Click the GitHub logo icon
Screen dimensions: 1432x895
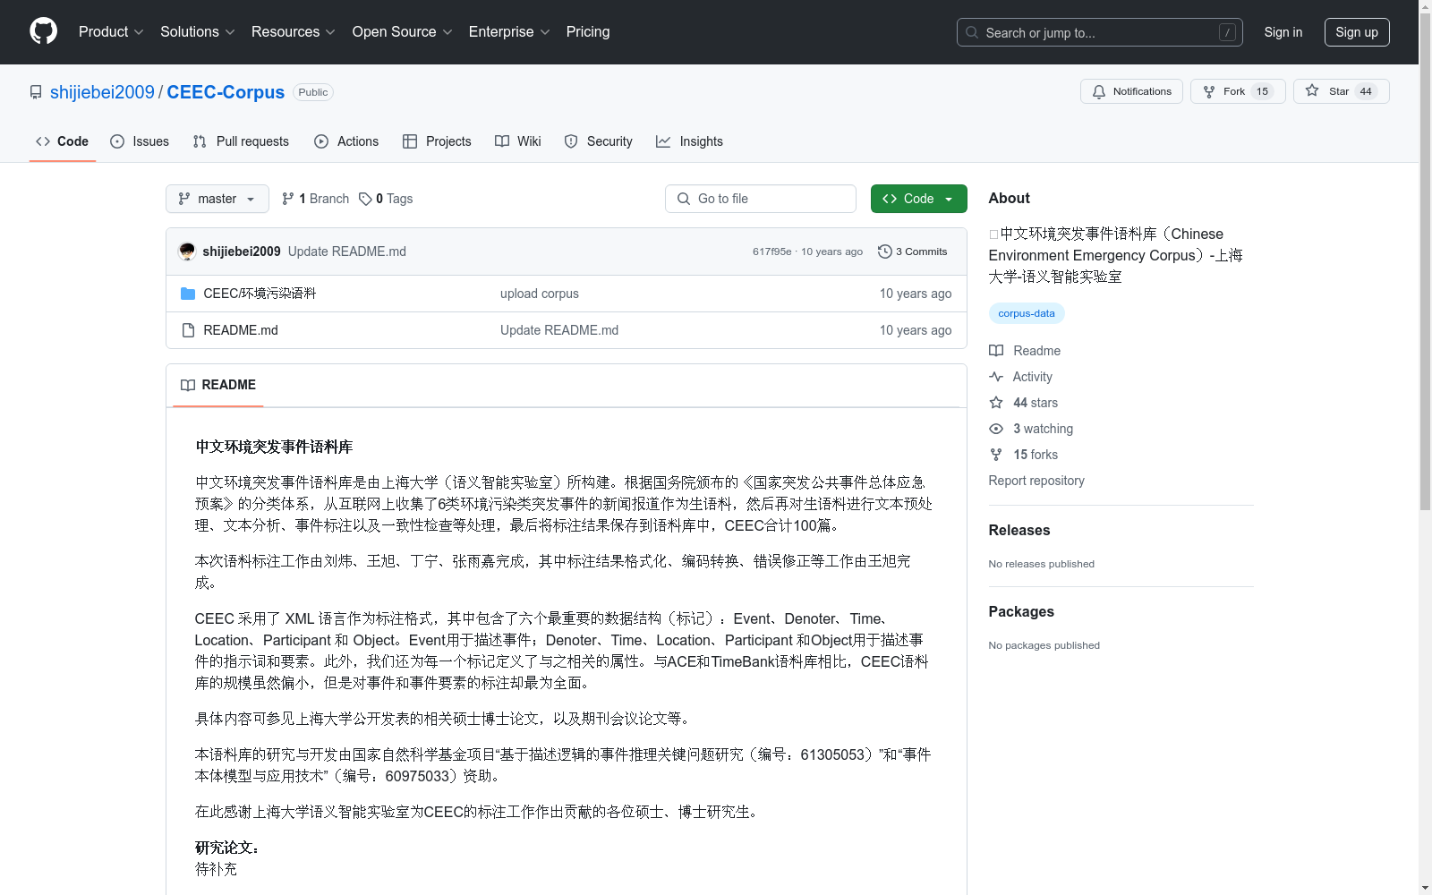pos(43,31)
